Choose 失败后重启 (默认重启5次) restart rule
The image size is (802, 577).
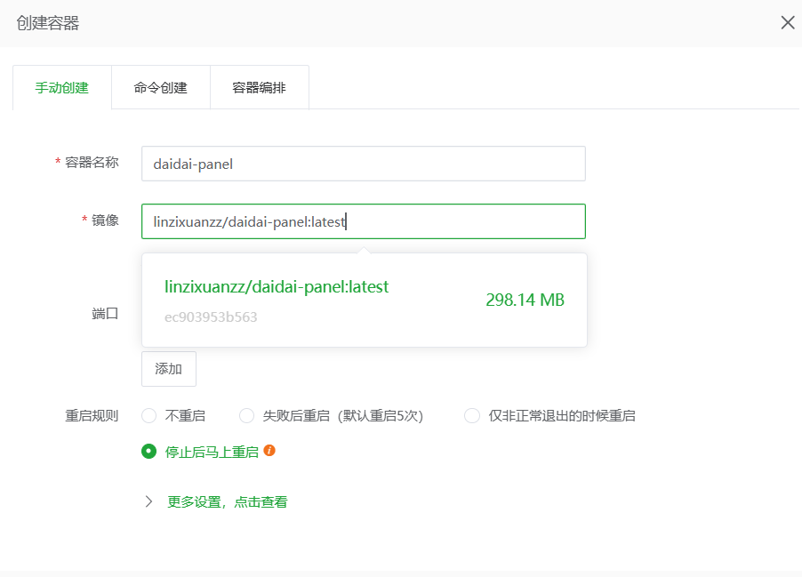[x=247, y=416]
